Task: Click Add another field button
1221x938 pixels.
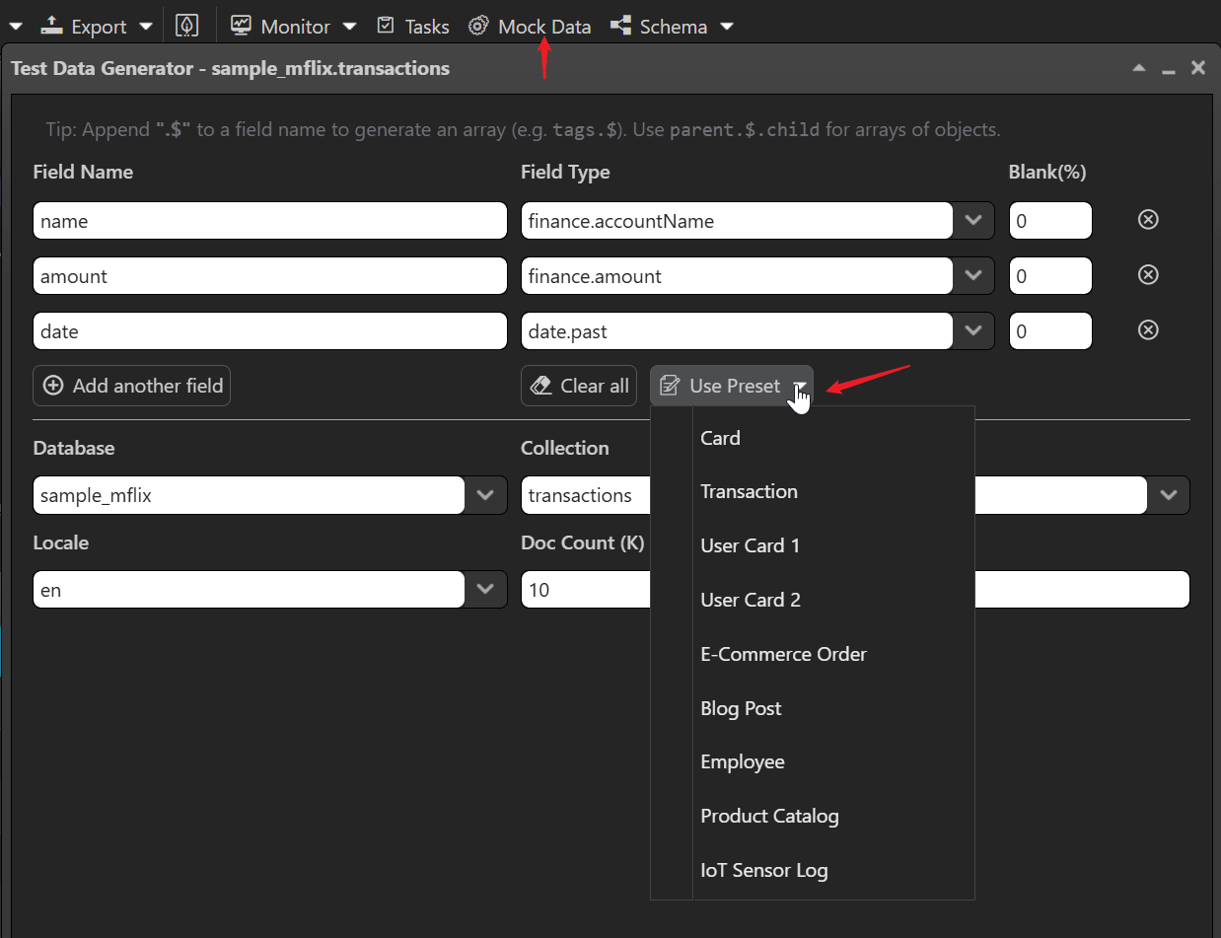Action: click(x=132, y=386)
